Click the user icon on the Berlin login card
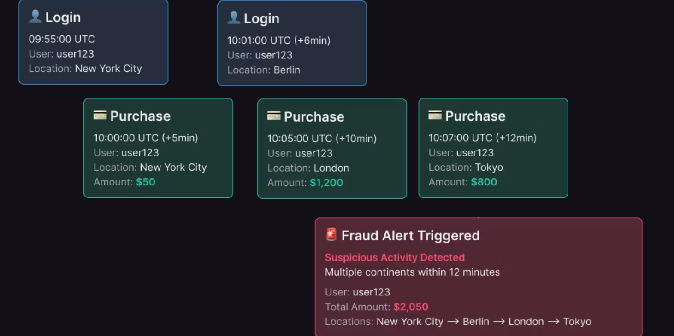Viewport: 674px width, 336px height. tap(234, 17)
